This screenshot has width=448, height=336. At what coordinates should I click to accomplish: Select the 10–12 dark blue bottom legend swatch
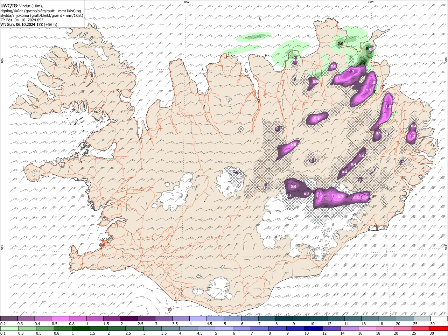pos(313,328)
